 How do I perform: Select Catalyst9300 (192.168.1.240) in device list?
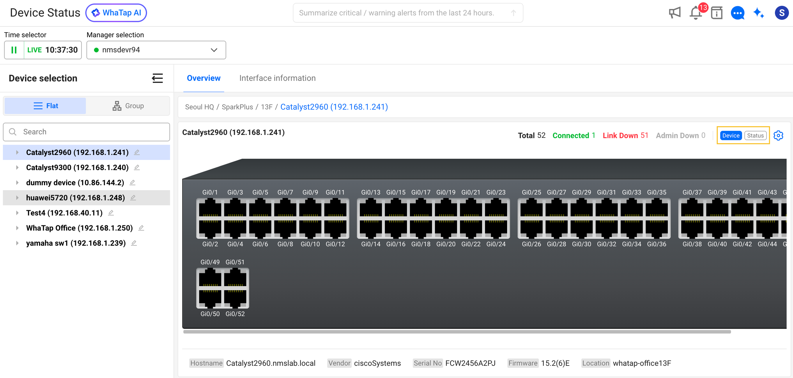point(77,167)
